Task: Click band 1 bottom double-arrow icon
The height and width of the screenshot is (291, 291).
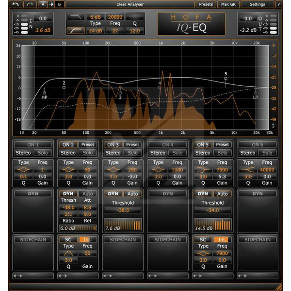Action: tap(18, 276)
